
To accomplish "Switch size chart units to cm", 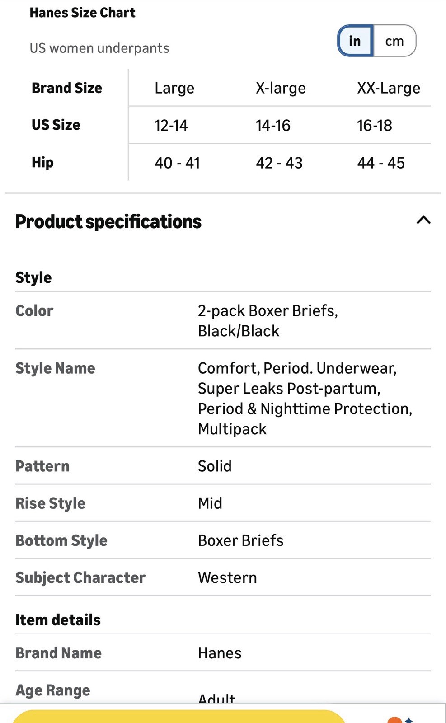I will pos(394,41).
